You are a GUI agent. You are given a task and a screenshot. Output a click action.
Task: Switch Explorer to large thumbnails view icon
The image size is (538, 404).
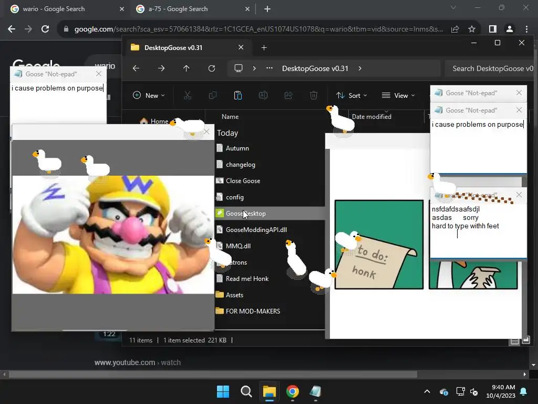(x=525, y=340)
